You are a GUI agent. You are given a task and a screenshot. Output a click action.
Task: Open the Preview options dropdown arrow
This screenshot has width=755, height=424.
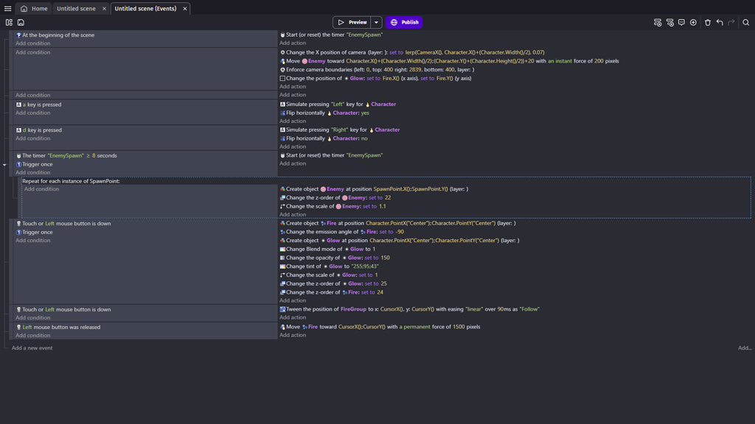376,22
